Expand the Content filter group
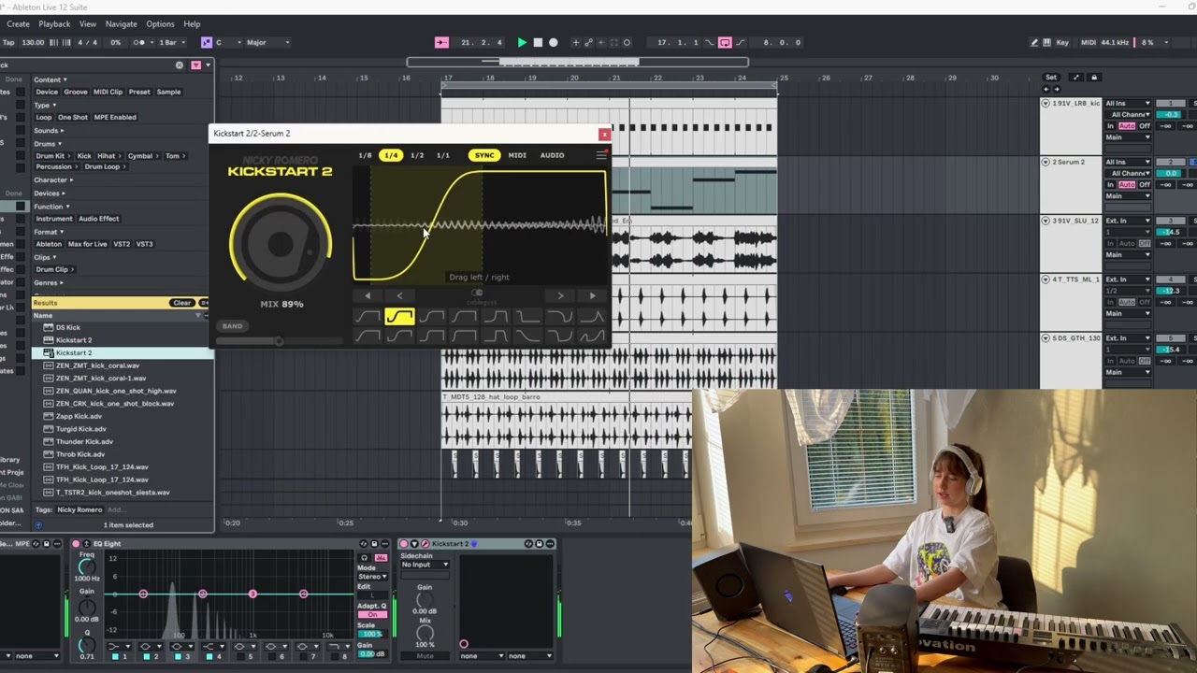Viewport: 1197px width, 673px height. (50, 79)
